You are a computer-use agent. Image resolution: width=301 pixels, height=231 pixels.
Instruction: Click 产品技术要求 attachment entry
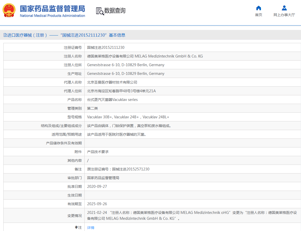click(98, 152)
